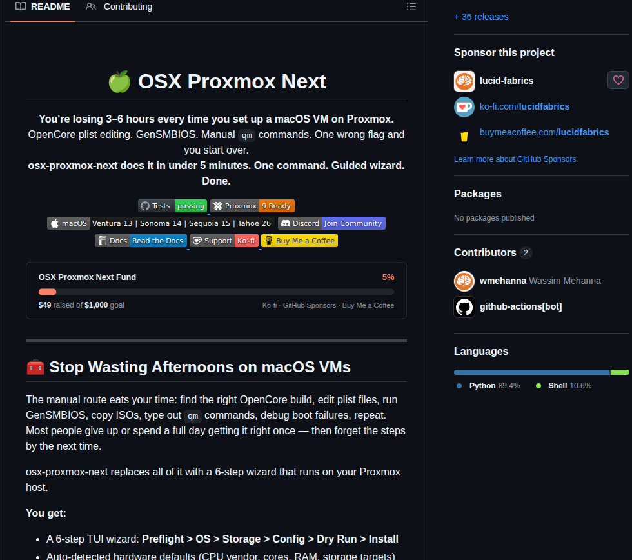
Task: Click the yellow Buy Me a Coffee badge
Action: [x=299, y=241]
